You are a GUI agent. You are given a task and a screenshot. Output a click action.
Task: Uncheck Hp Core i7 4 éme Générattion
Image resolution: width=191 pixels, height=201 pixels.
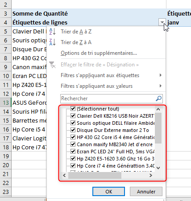73,166
